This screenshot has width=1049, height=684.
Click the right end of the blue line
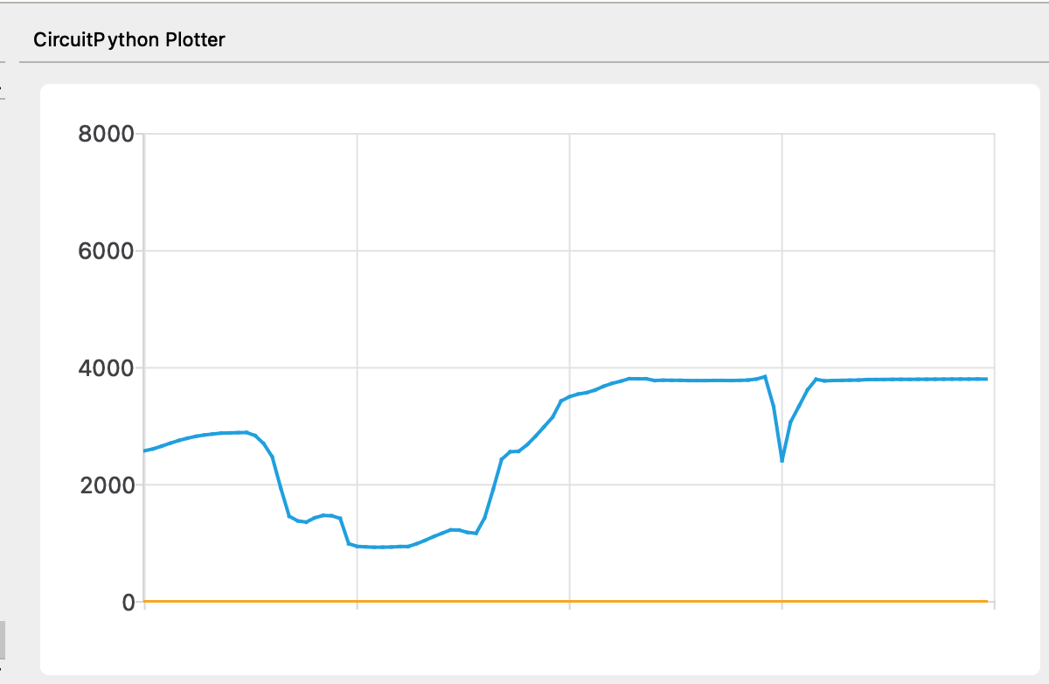(986, 379)
